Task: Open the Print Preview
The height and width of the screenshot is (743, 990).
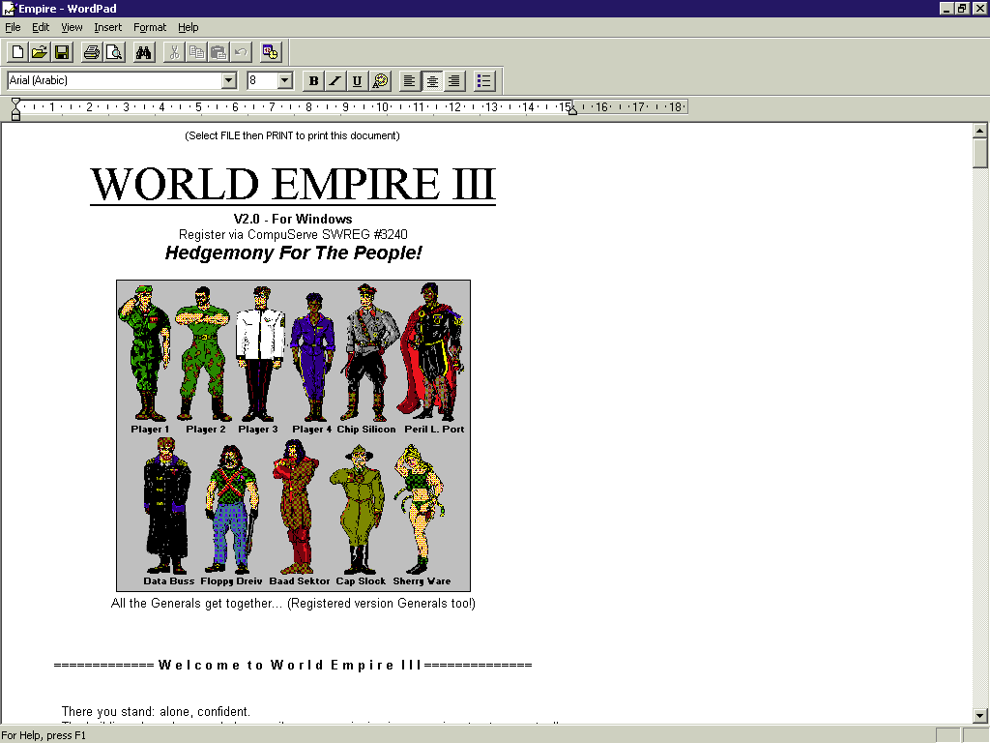Action: pyautogui.click(x=114, y=52)
